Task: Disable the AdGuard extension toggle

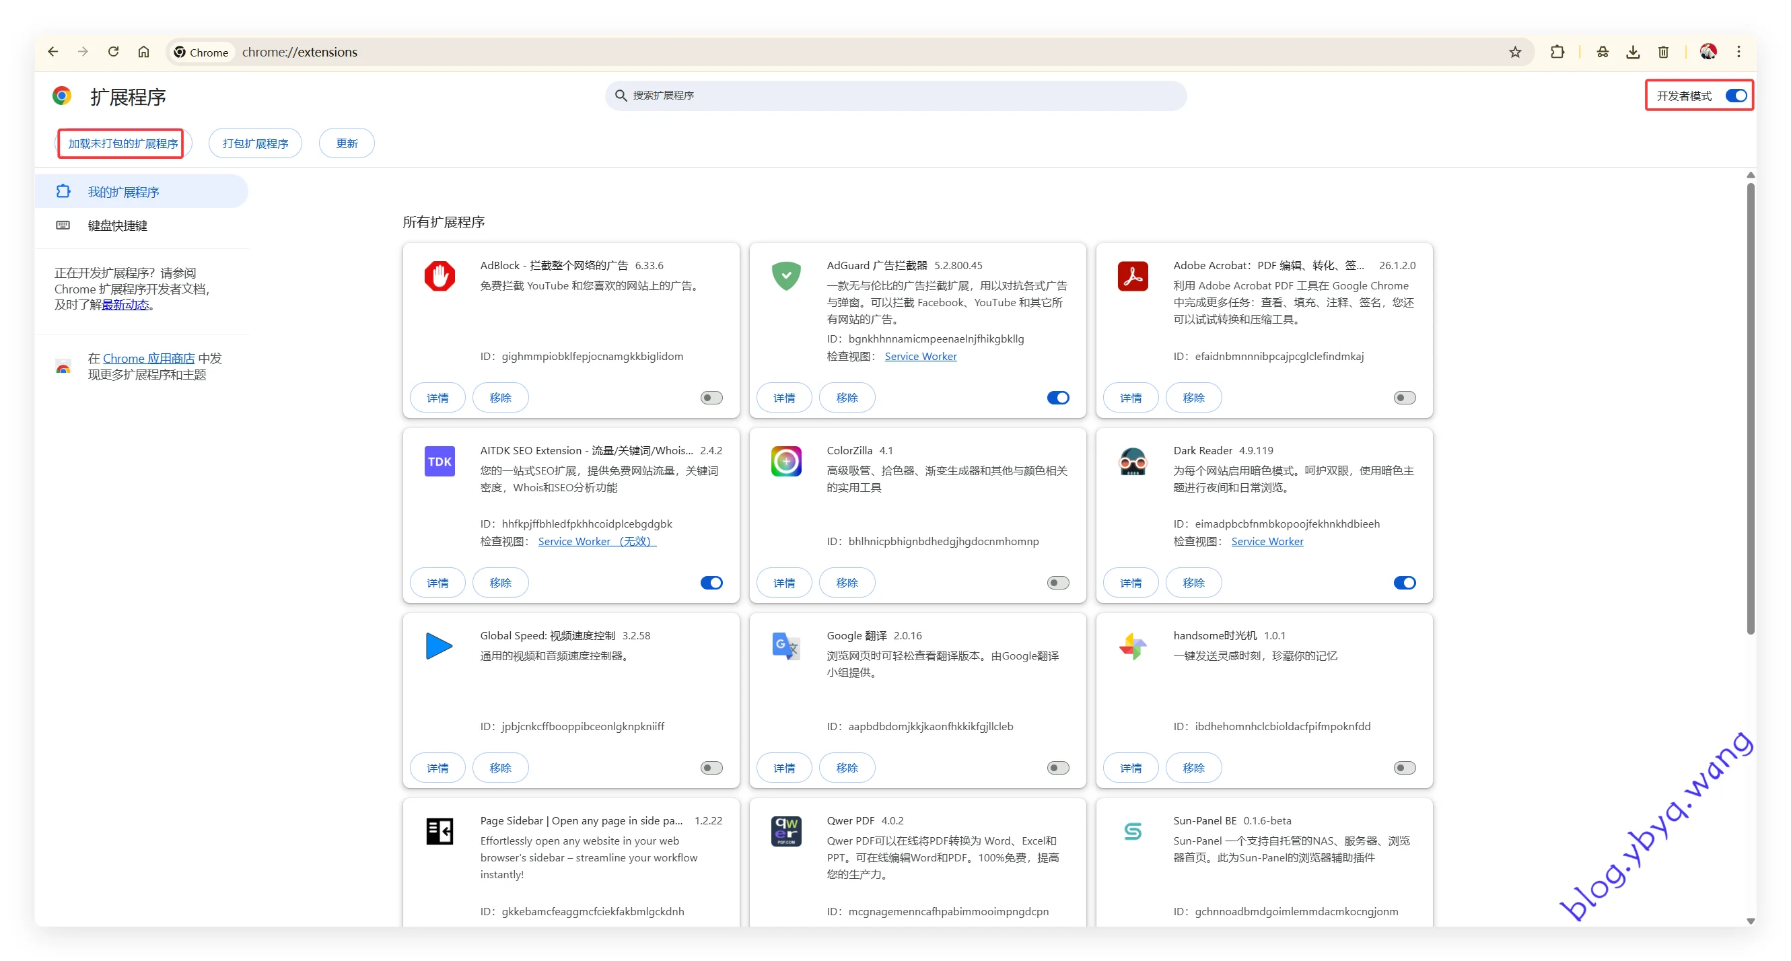Action: point(1057,398)
